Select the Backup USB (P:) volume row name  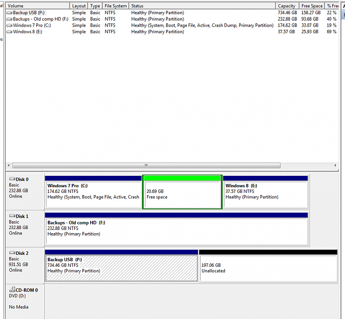[29, 13]
